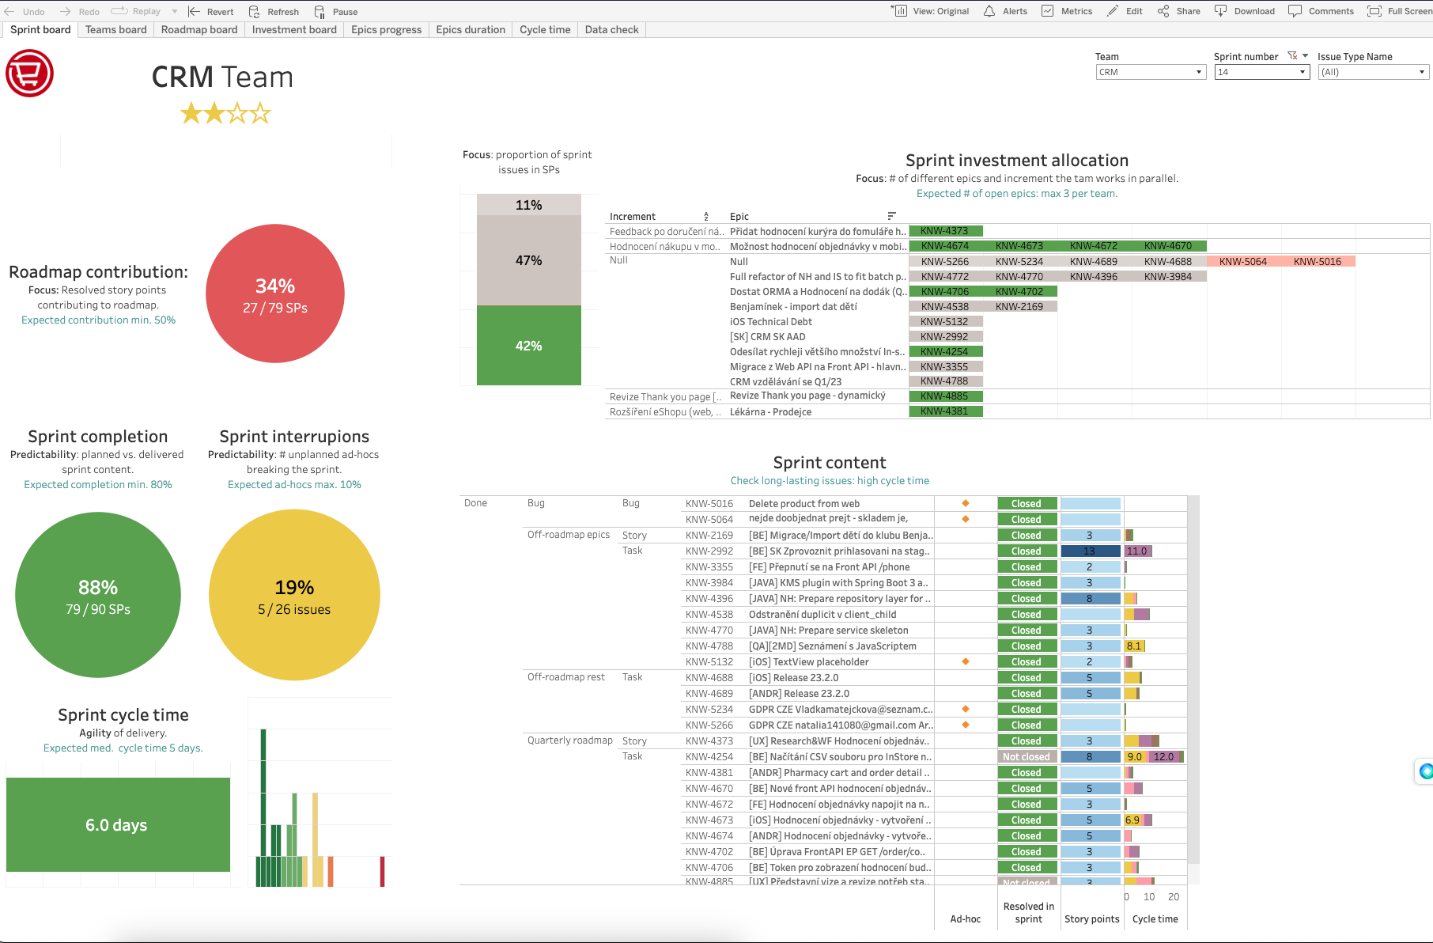Select the green 88% sprint completion circle
The height and width of the screenshot is (943, 1433).
[98, 595]
